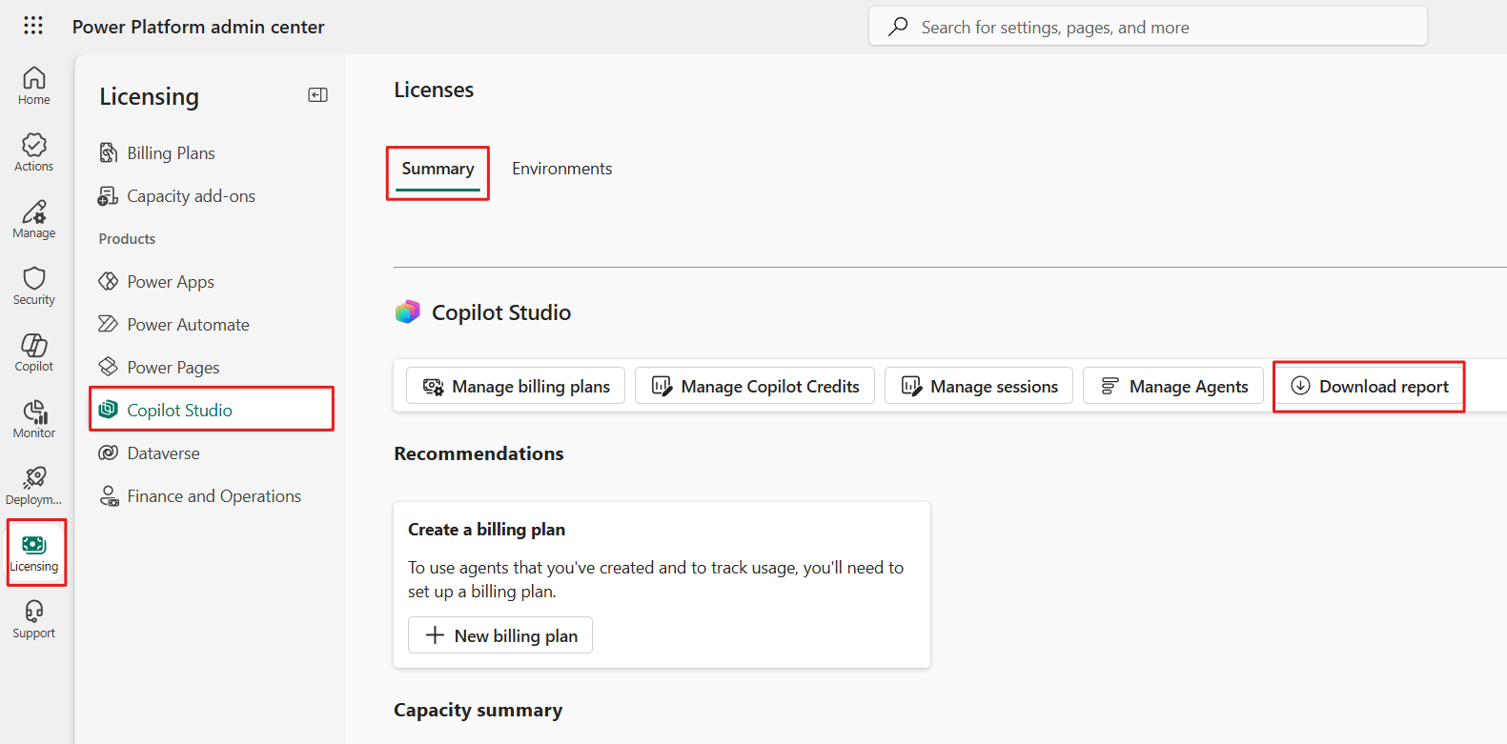This screenshot has height=744, width=1507.
Task: Select Finance and Operations product
Action: click(x=212, y=496)
